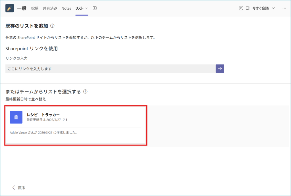Expand the 今すぐ会議 dropdown arrow
This screenshot has width=291, height=196.
pyautogui.click(x=273, y=8)
